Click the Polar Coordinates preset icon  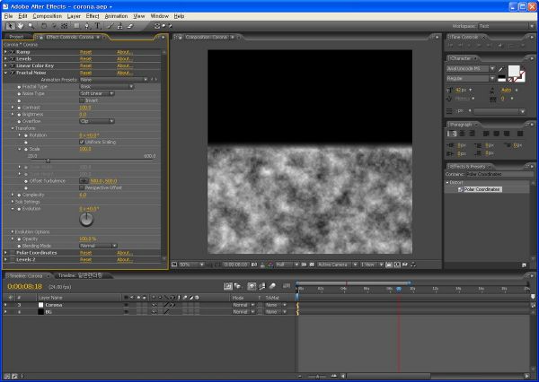point(460,189)
